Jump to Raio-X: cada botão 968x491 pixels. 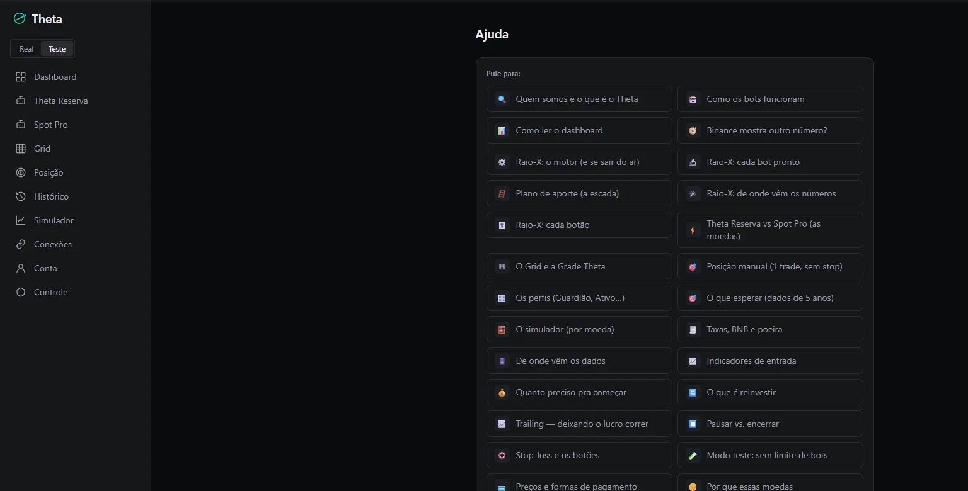pos(579,225)
